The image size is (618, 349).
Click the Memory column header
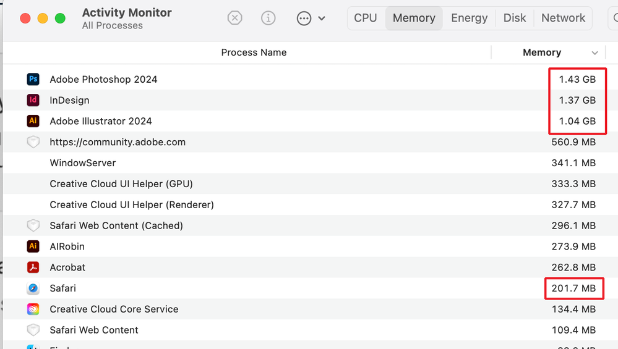click(542, 53)
